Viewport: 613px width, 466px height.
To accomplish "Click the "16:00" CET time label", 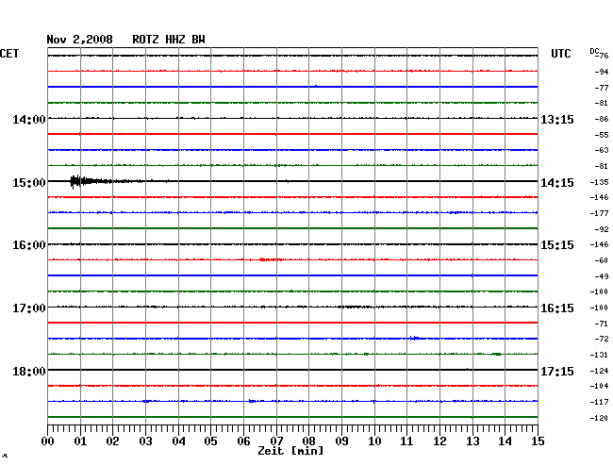I will (x=29, y=245).
